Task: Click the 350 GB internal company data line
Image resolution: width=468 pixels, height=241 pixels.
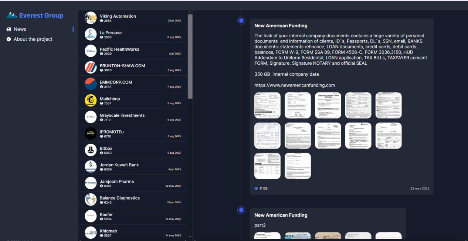Action: point(286,74)
